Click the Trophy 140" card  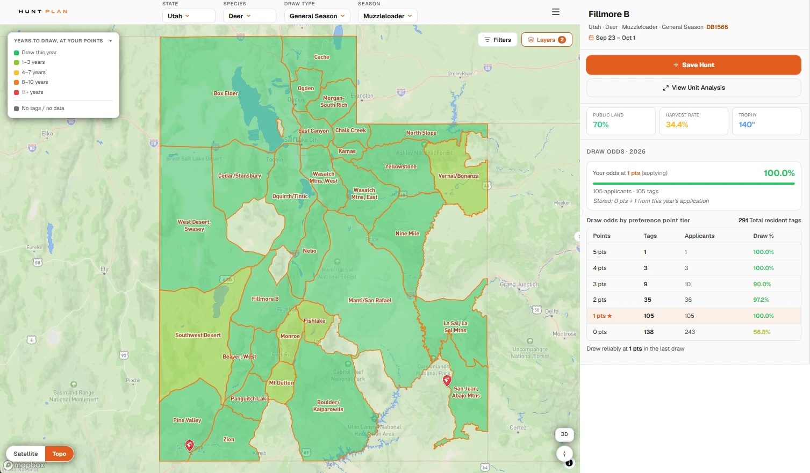tap(766, 121)
